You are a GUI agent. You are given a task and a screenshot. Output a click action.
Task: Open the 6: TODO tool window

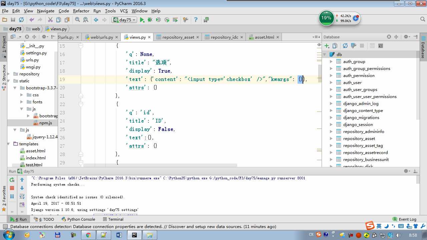click(44, 219)
